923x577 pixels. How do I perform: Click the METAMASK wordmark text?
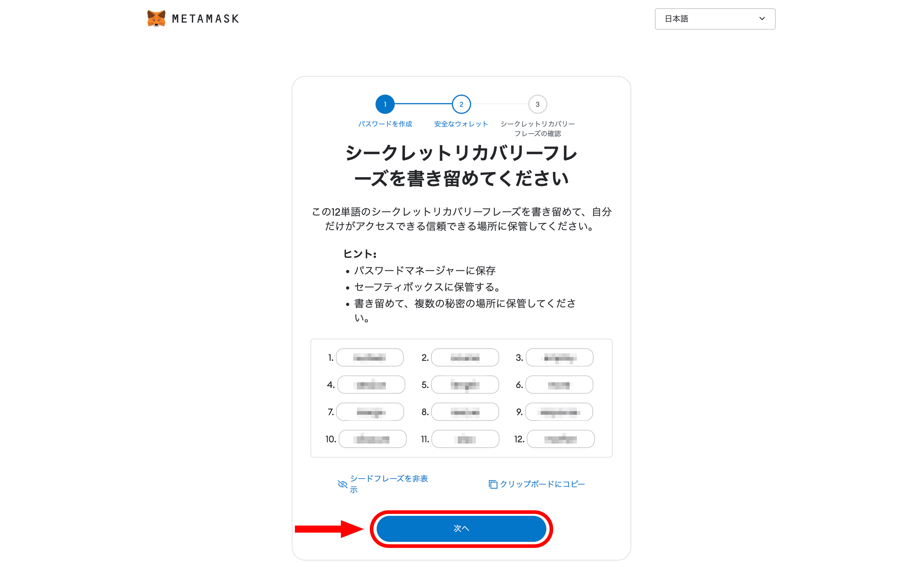click(x=205, y=19)
